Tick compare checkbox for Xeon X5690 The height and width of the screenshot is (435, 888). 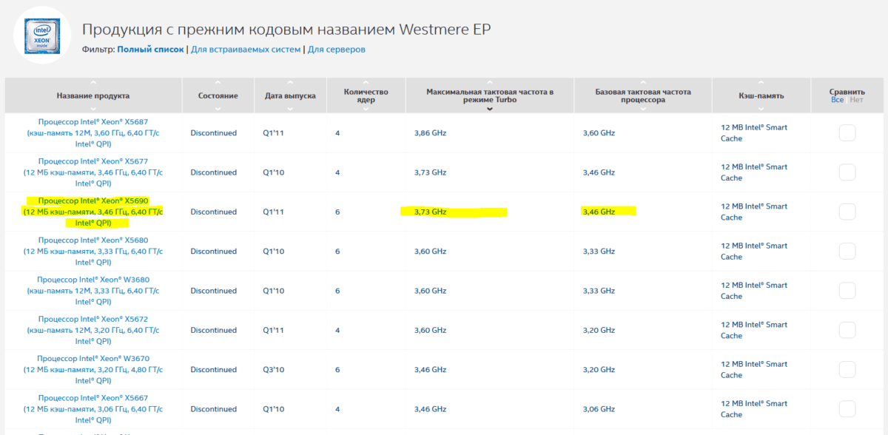click(847, 212)
